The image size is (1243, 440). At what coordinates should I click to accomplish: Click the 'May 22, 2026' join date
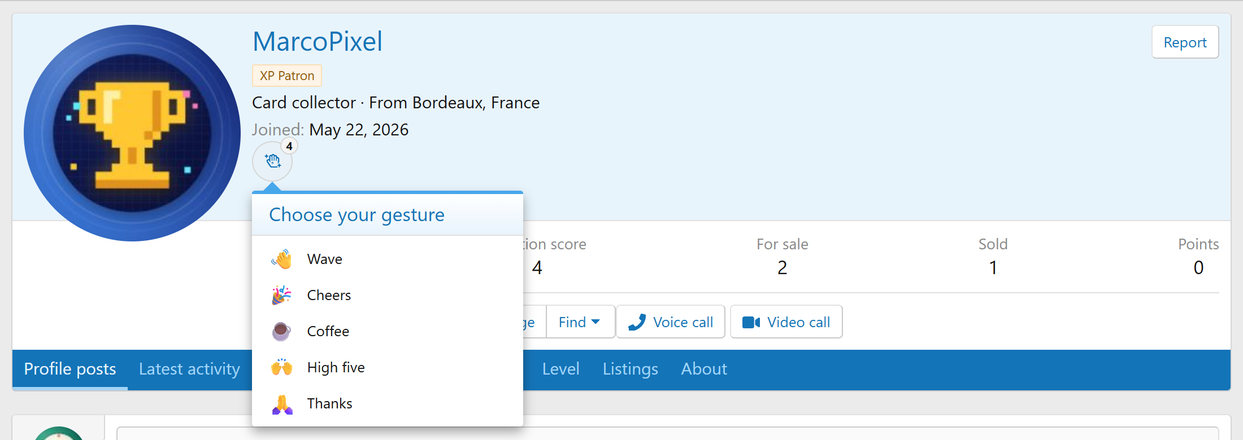(359, 130)
